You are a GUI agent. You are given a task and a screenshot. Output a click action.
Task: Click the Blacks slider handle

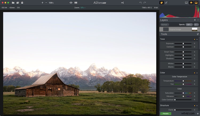point(183,67)
